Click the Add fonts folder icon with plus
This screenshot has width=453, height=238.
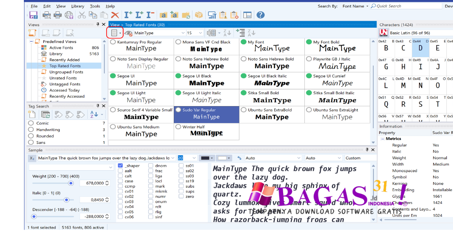click(x=174, y=15)
